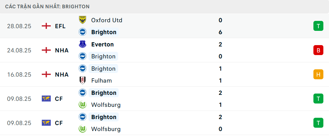Click the orange H result badge
The height and width of the screenshot is (136, 329).
click(318, 75)
